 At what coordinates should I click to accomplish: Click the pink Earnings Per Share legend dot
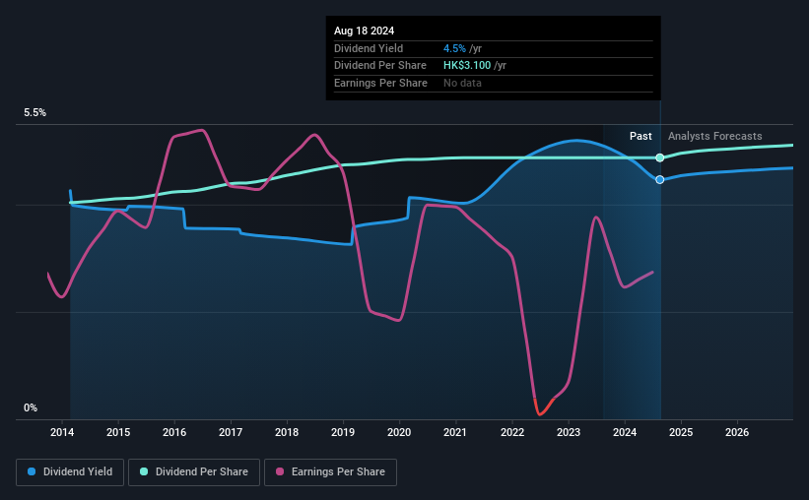click(280, 471)
